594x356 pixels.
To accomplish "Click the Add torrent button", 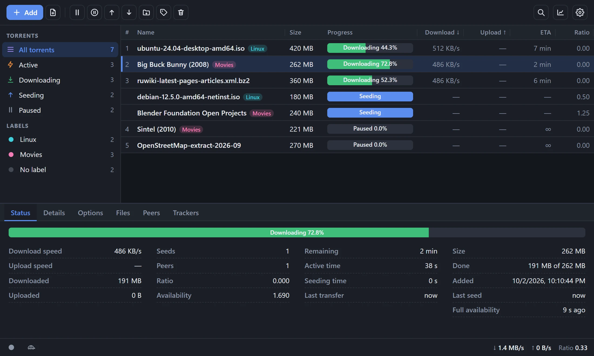I will click(x=25, y=12).
